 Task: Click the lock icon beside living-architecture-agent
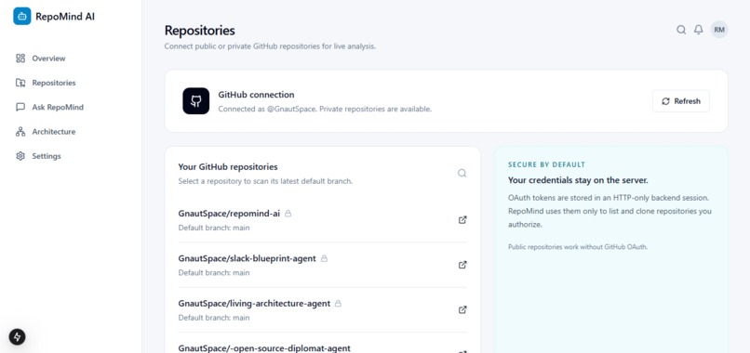338,304
